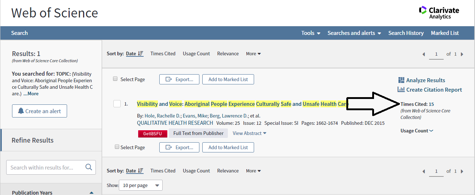The width and height of the screenshot is (475, 195).
Task: Click the bottom Export... button
Action: pyautogui.click(x=179, y=147)
